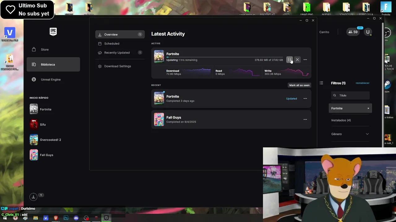The image size is (396, 222).
Task: Open options for Fall Guys entry
Action: (305, 120)
